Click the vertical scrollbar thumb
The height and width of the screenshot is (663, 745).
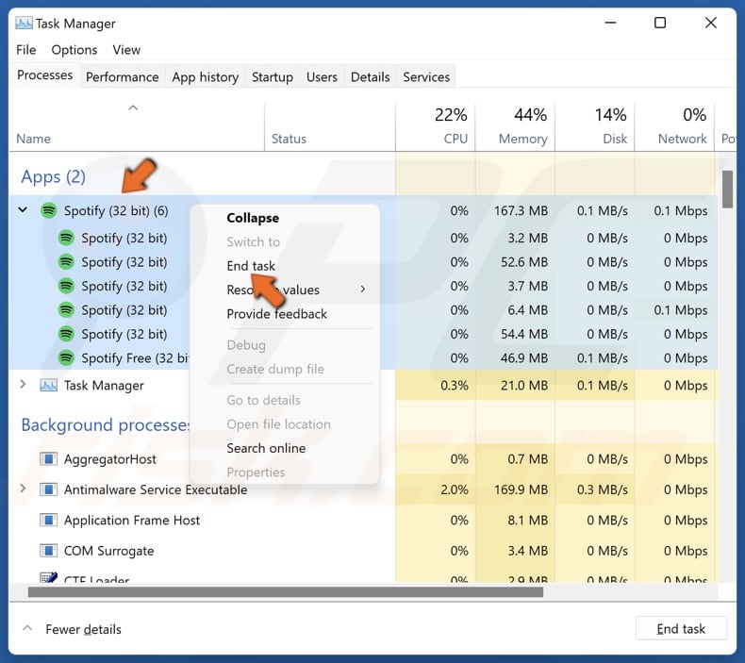point(727,190)
